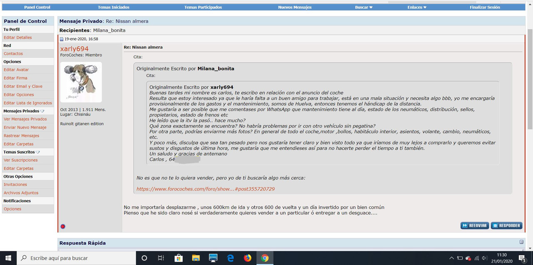Show hidden system tray icons
The height and width of the screenshot is (265, 533).
[x=451, y=258]
